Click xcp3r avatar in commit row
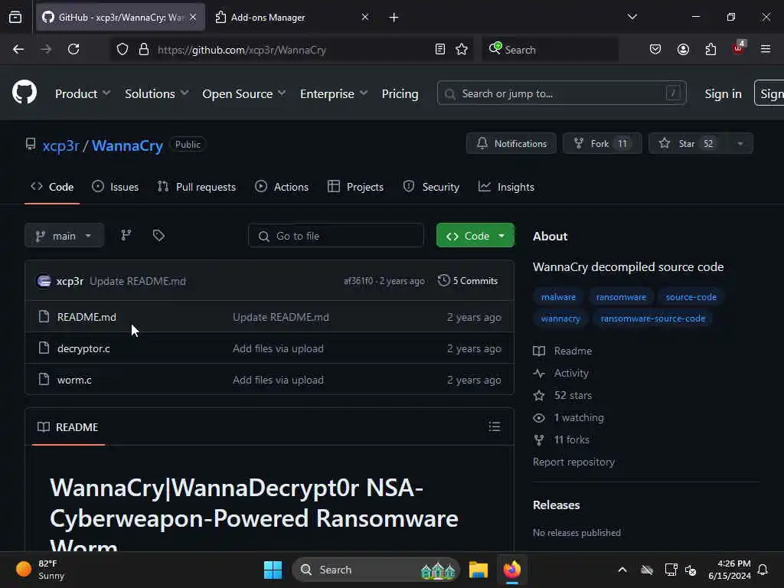The width and height of the screenshot is (784, 588). tap(44, 281)
